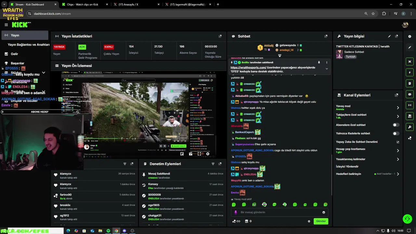
Task: Toggle channel actions icon in right sidebar
Action: pos(409,116)
